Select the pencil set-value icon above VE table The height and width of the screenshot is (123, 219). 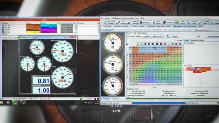169,44
